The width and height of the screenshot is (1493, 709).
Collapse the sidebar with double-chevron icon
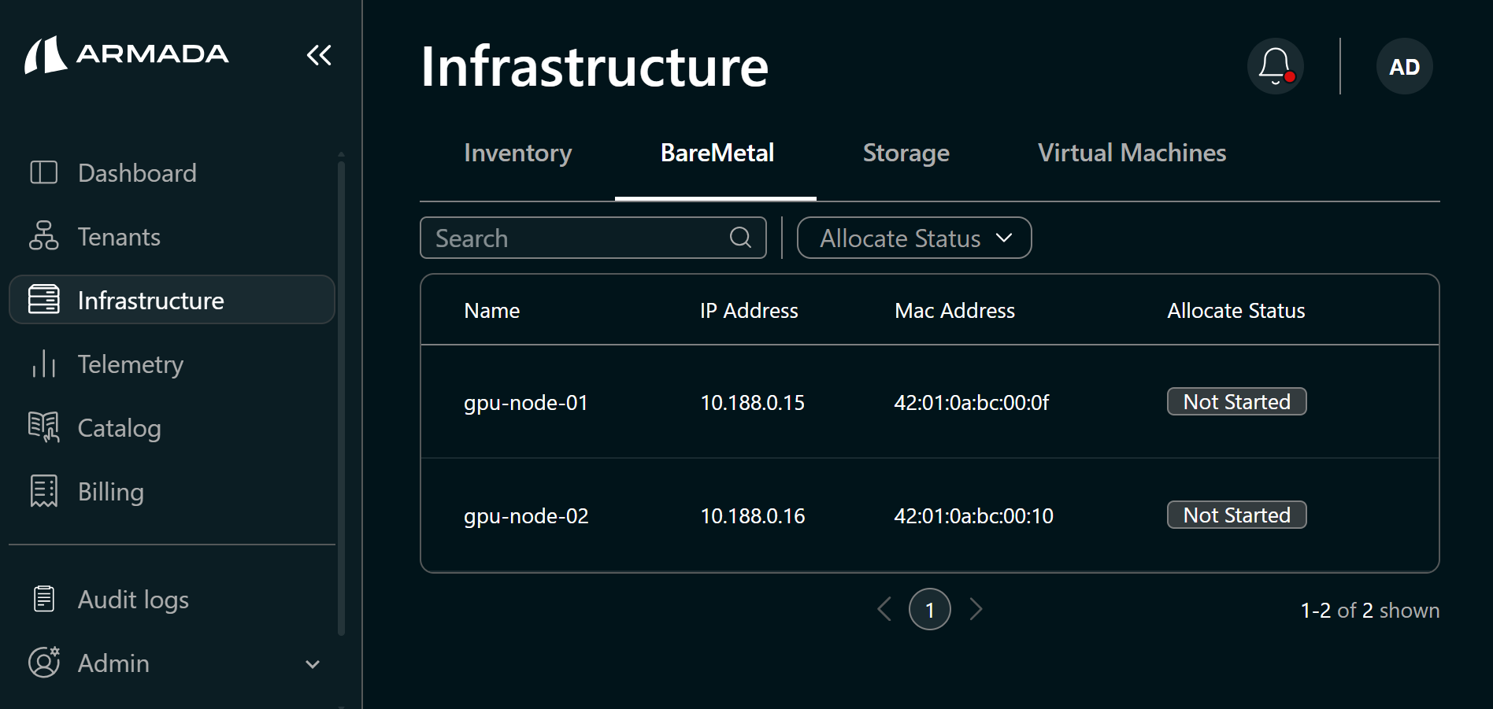[x=319, y=55]
